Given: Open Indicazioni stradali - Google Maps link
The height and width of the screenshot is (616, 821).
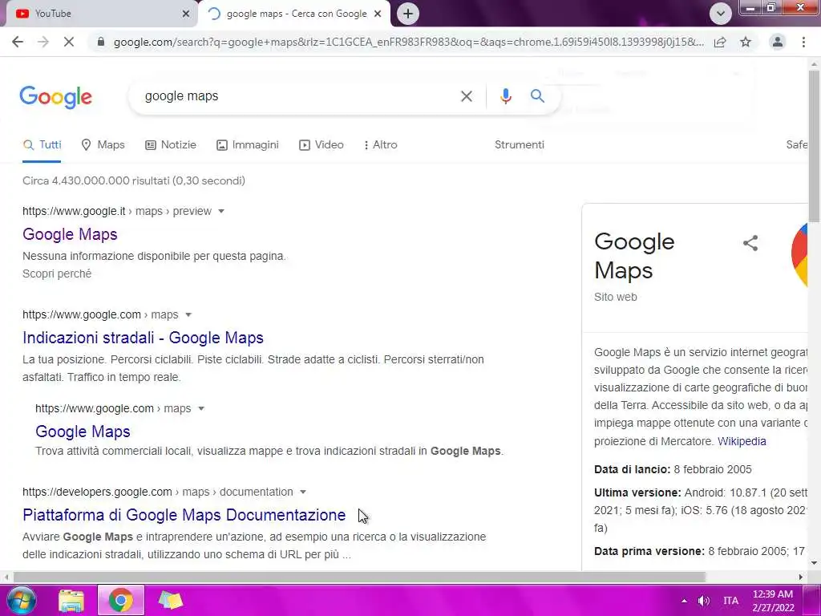Looking at the screenshot, I should 143,338.
